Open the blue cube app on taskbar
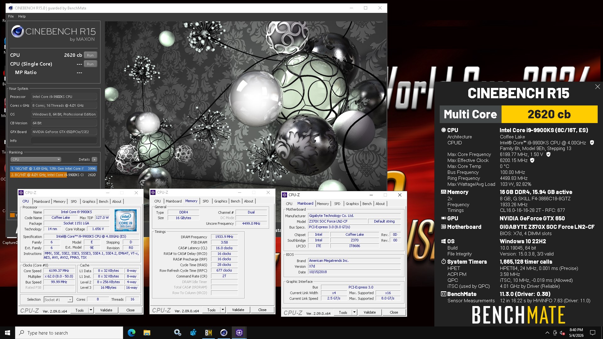 click(x=193, y=333)
